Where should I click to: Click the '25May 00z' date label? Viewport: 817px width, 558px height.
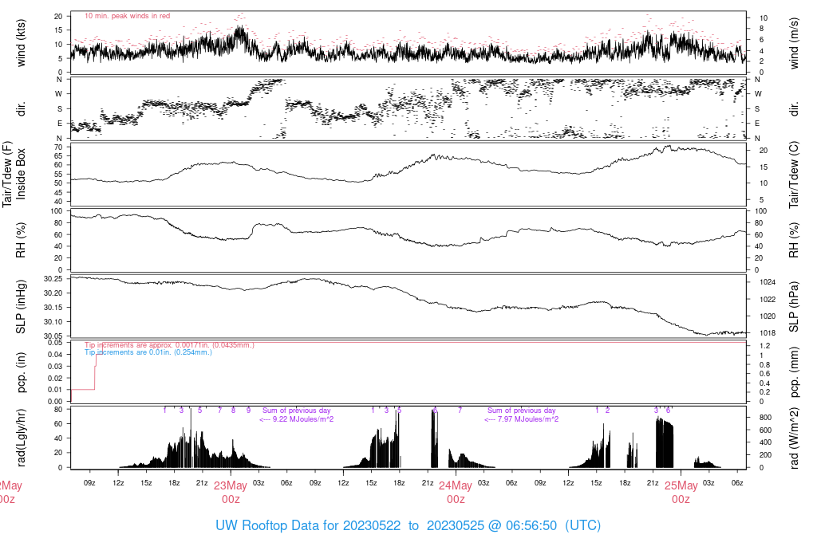pos(681,493)
